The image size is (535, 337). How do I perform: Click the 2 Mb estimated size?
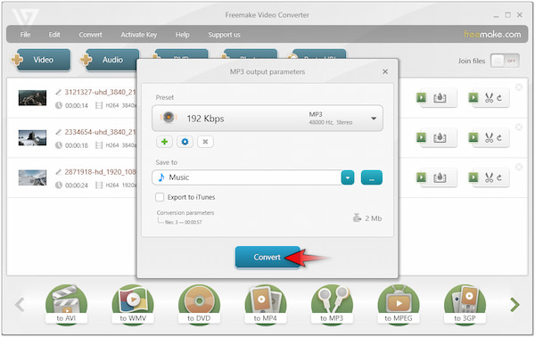374,218
